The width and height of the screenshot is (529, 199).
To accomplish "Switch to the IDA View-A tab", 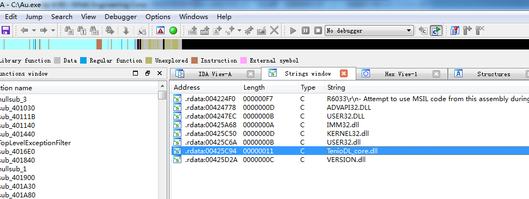I will click(x=215, y=74).
